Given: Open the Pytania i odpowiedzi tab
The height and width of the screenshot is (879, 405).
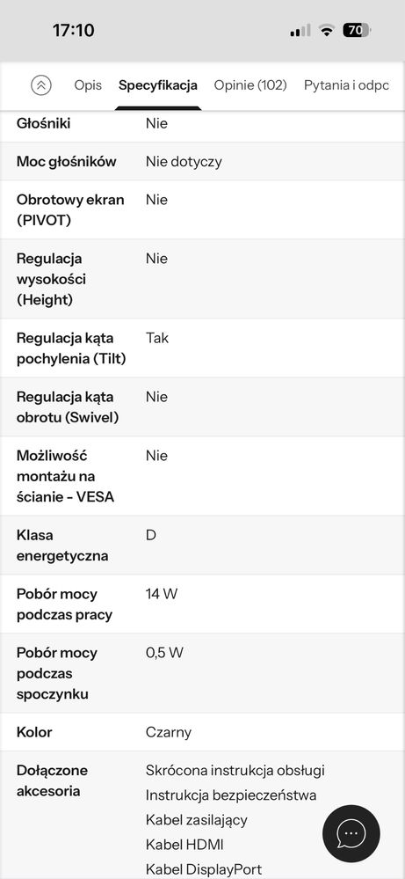Looking at the screenshot, I should pyautogui.click(x=346, y=85).
